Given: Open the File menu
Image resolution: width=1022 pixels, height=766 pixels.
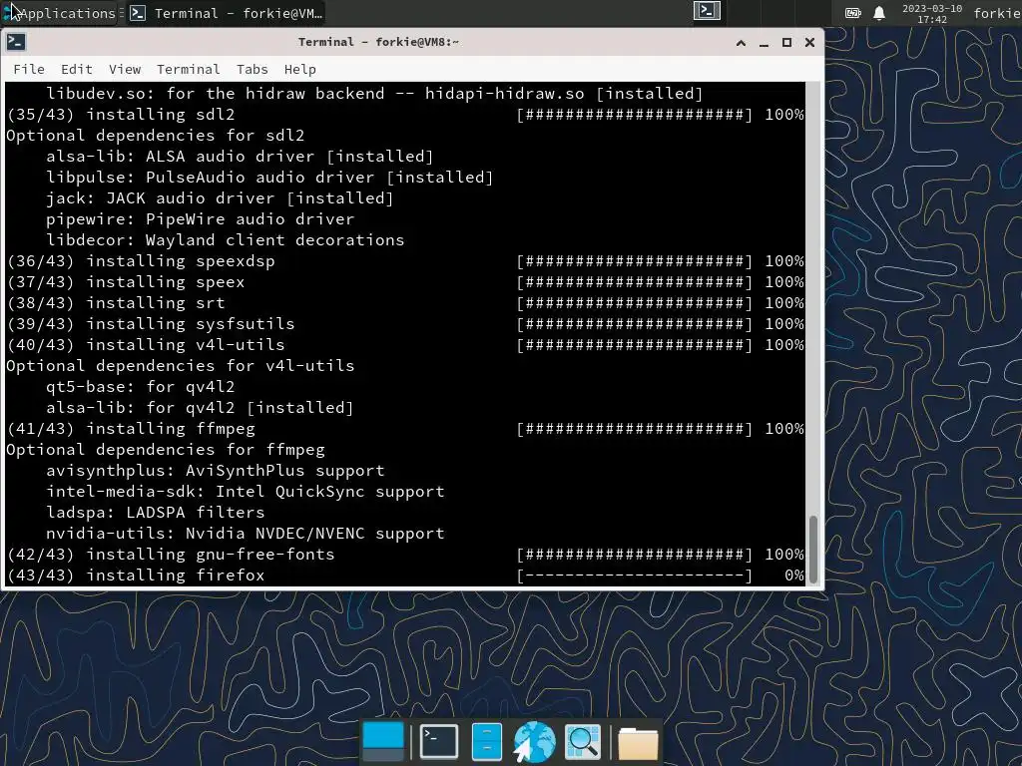Looking at the screenshot, I should (29, 69).
